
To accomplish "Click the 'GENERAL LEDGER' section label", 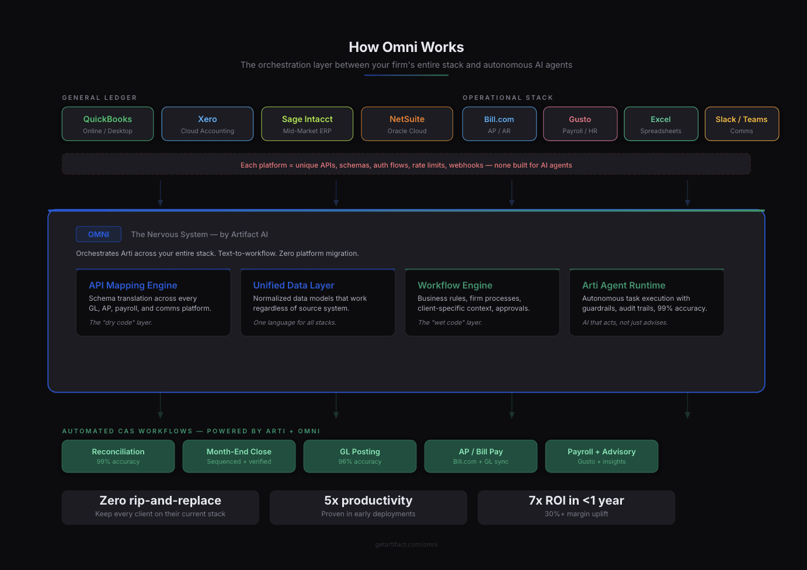I will (x=99, y=98).
